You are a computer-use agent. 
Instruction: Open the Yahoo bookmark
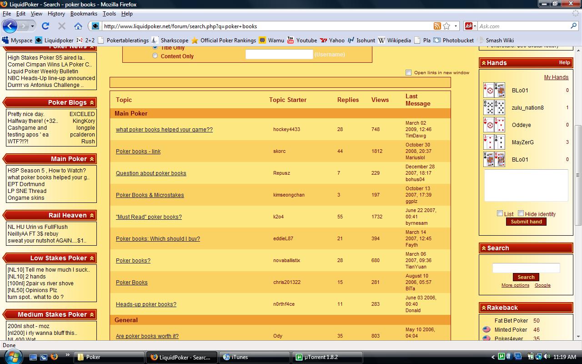pos(332,40)
